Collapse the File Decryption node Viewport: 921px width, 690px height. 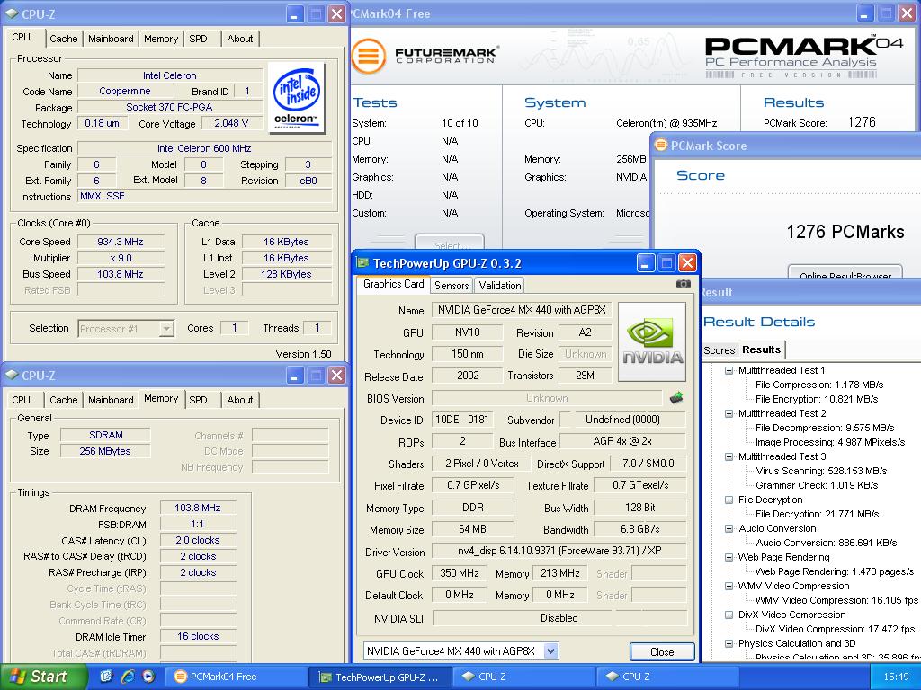729,500
